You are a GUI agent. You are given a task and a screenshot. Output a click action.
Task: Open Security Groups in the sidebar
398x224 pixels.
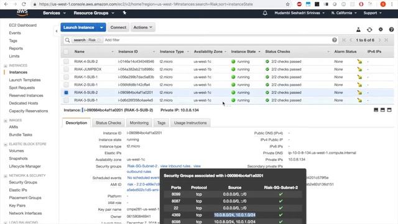click(23, 182)
